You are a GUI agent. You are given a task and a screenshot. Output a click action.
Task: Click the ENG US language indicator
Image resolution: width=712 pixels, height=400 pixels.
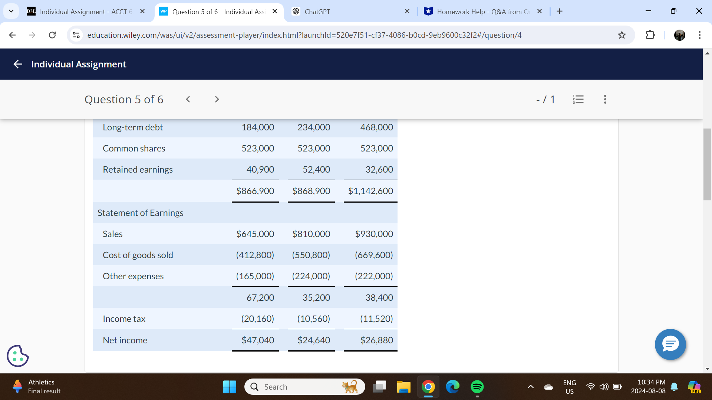click(570, 387)
